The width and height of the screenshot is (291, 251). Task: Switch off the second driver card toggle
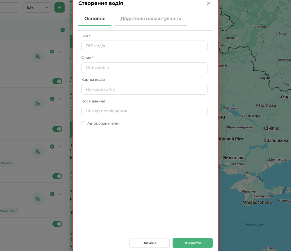57,129
